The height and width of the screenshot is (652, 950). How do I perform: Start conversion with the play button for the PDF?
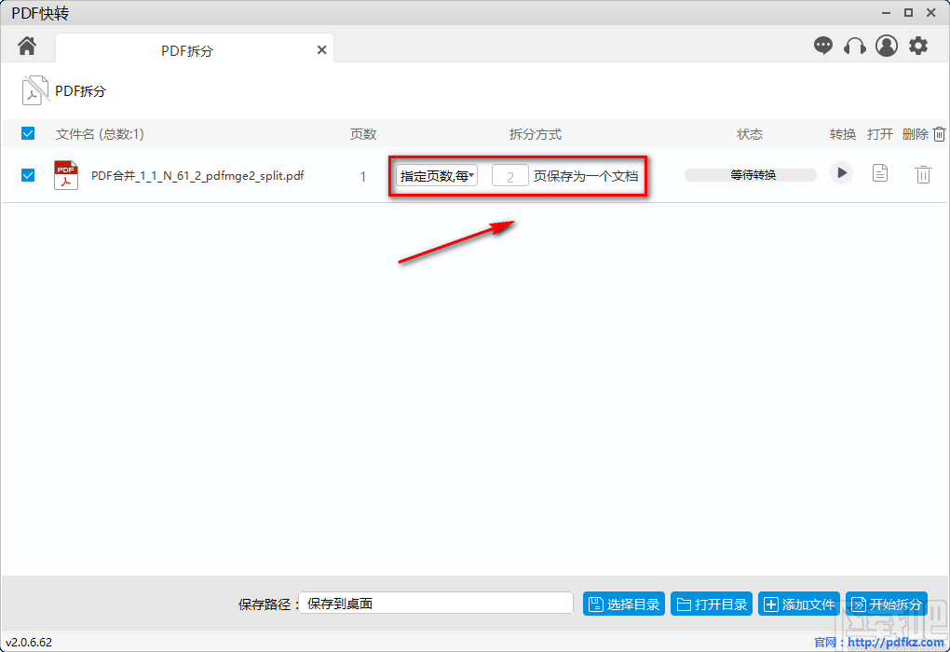[841, 173]
